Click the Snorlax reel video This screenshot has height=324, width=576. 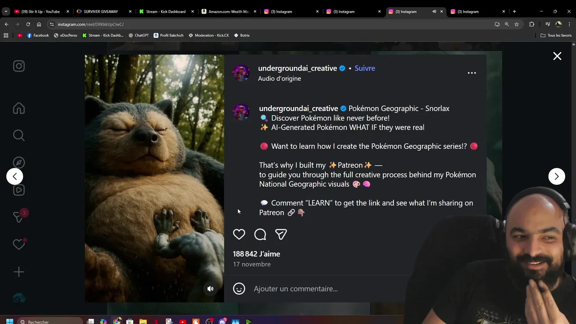pos(154,179)
